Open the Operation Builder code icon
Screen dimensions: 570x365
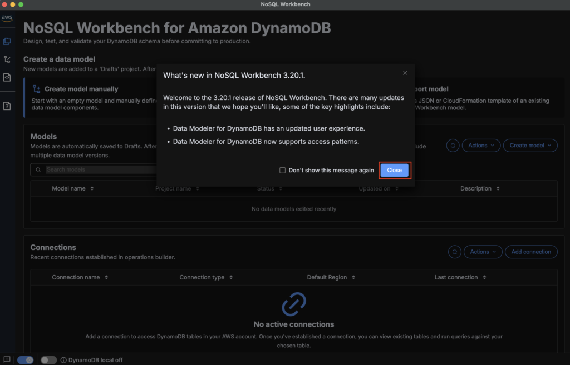click(x=7, y=77)
